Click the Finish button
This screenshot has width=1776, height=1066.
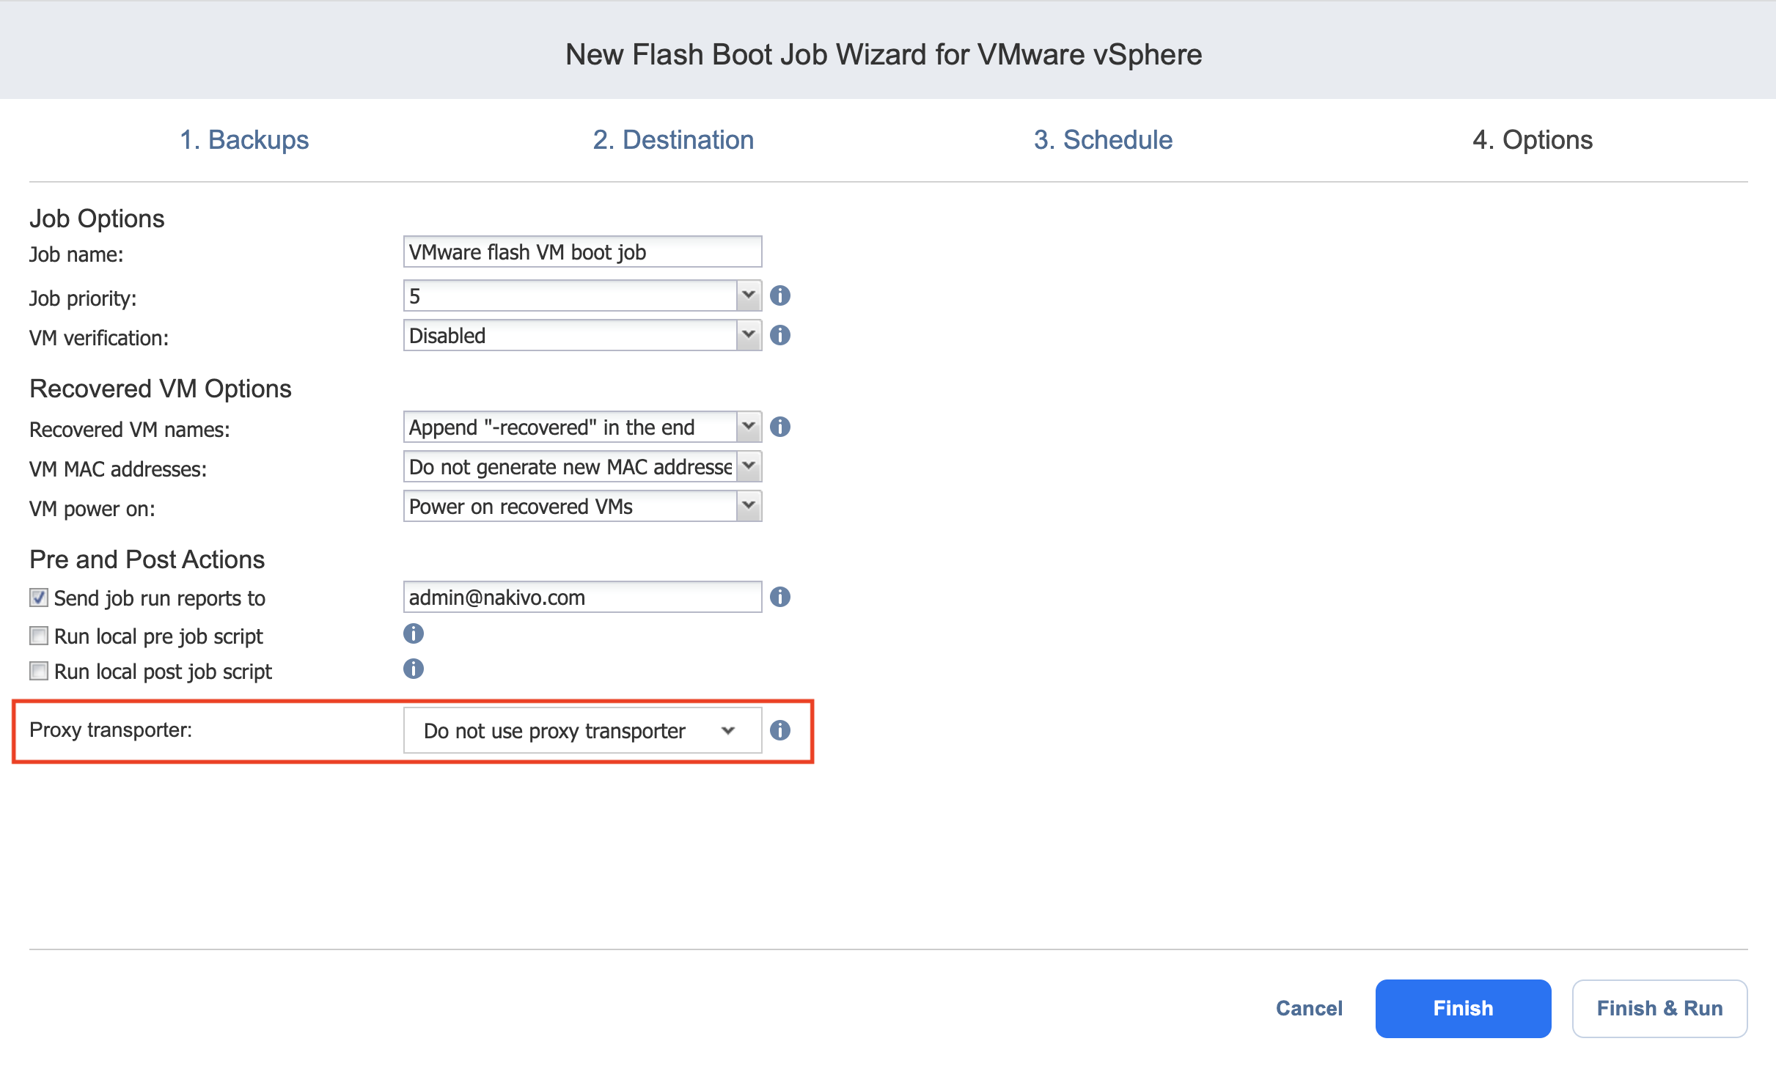point(1463,1008)
